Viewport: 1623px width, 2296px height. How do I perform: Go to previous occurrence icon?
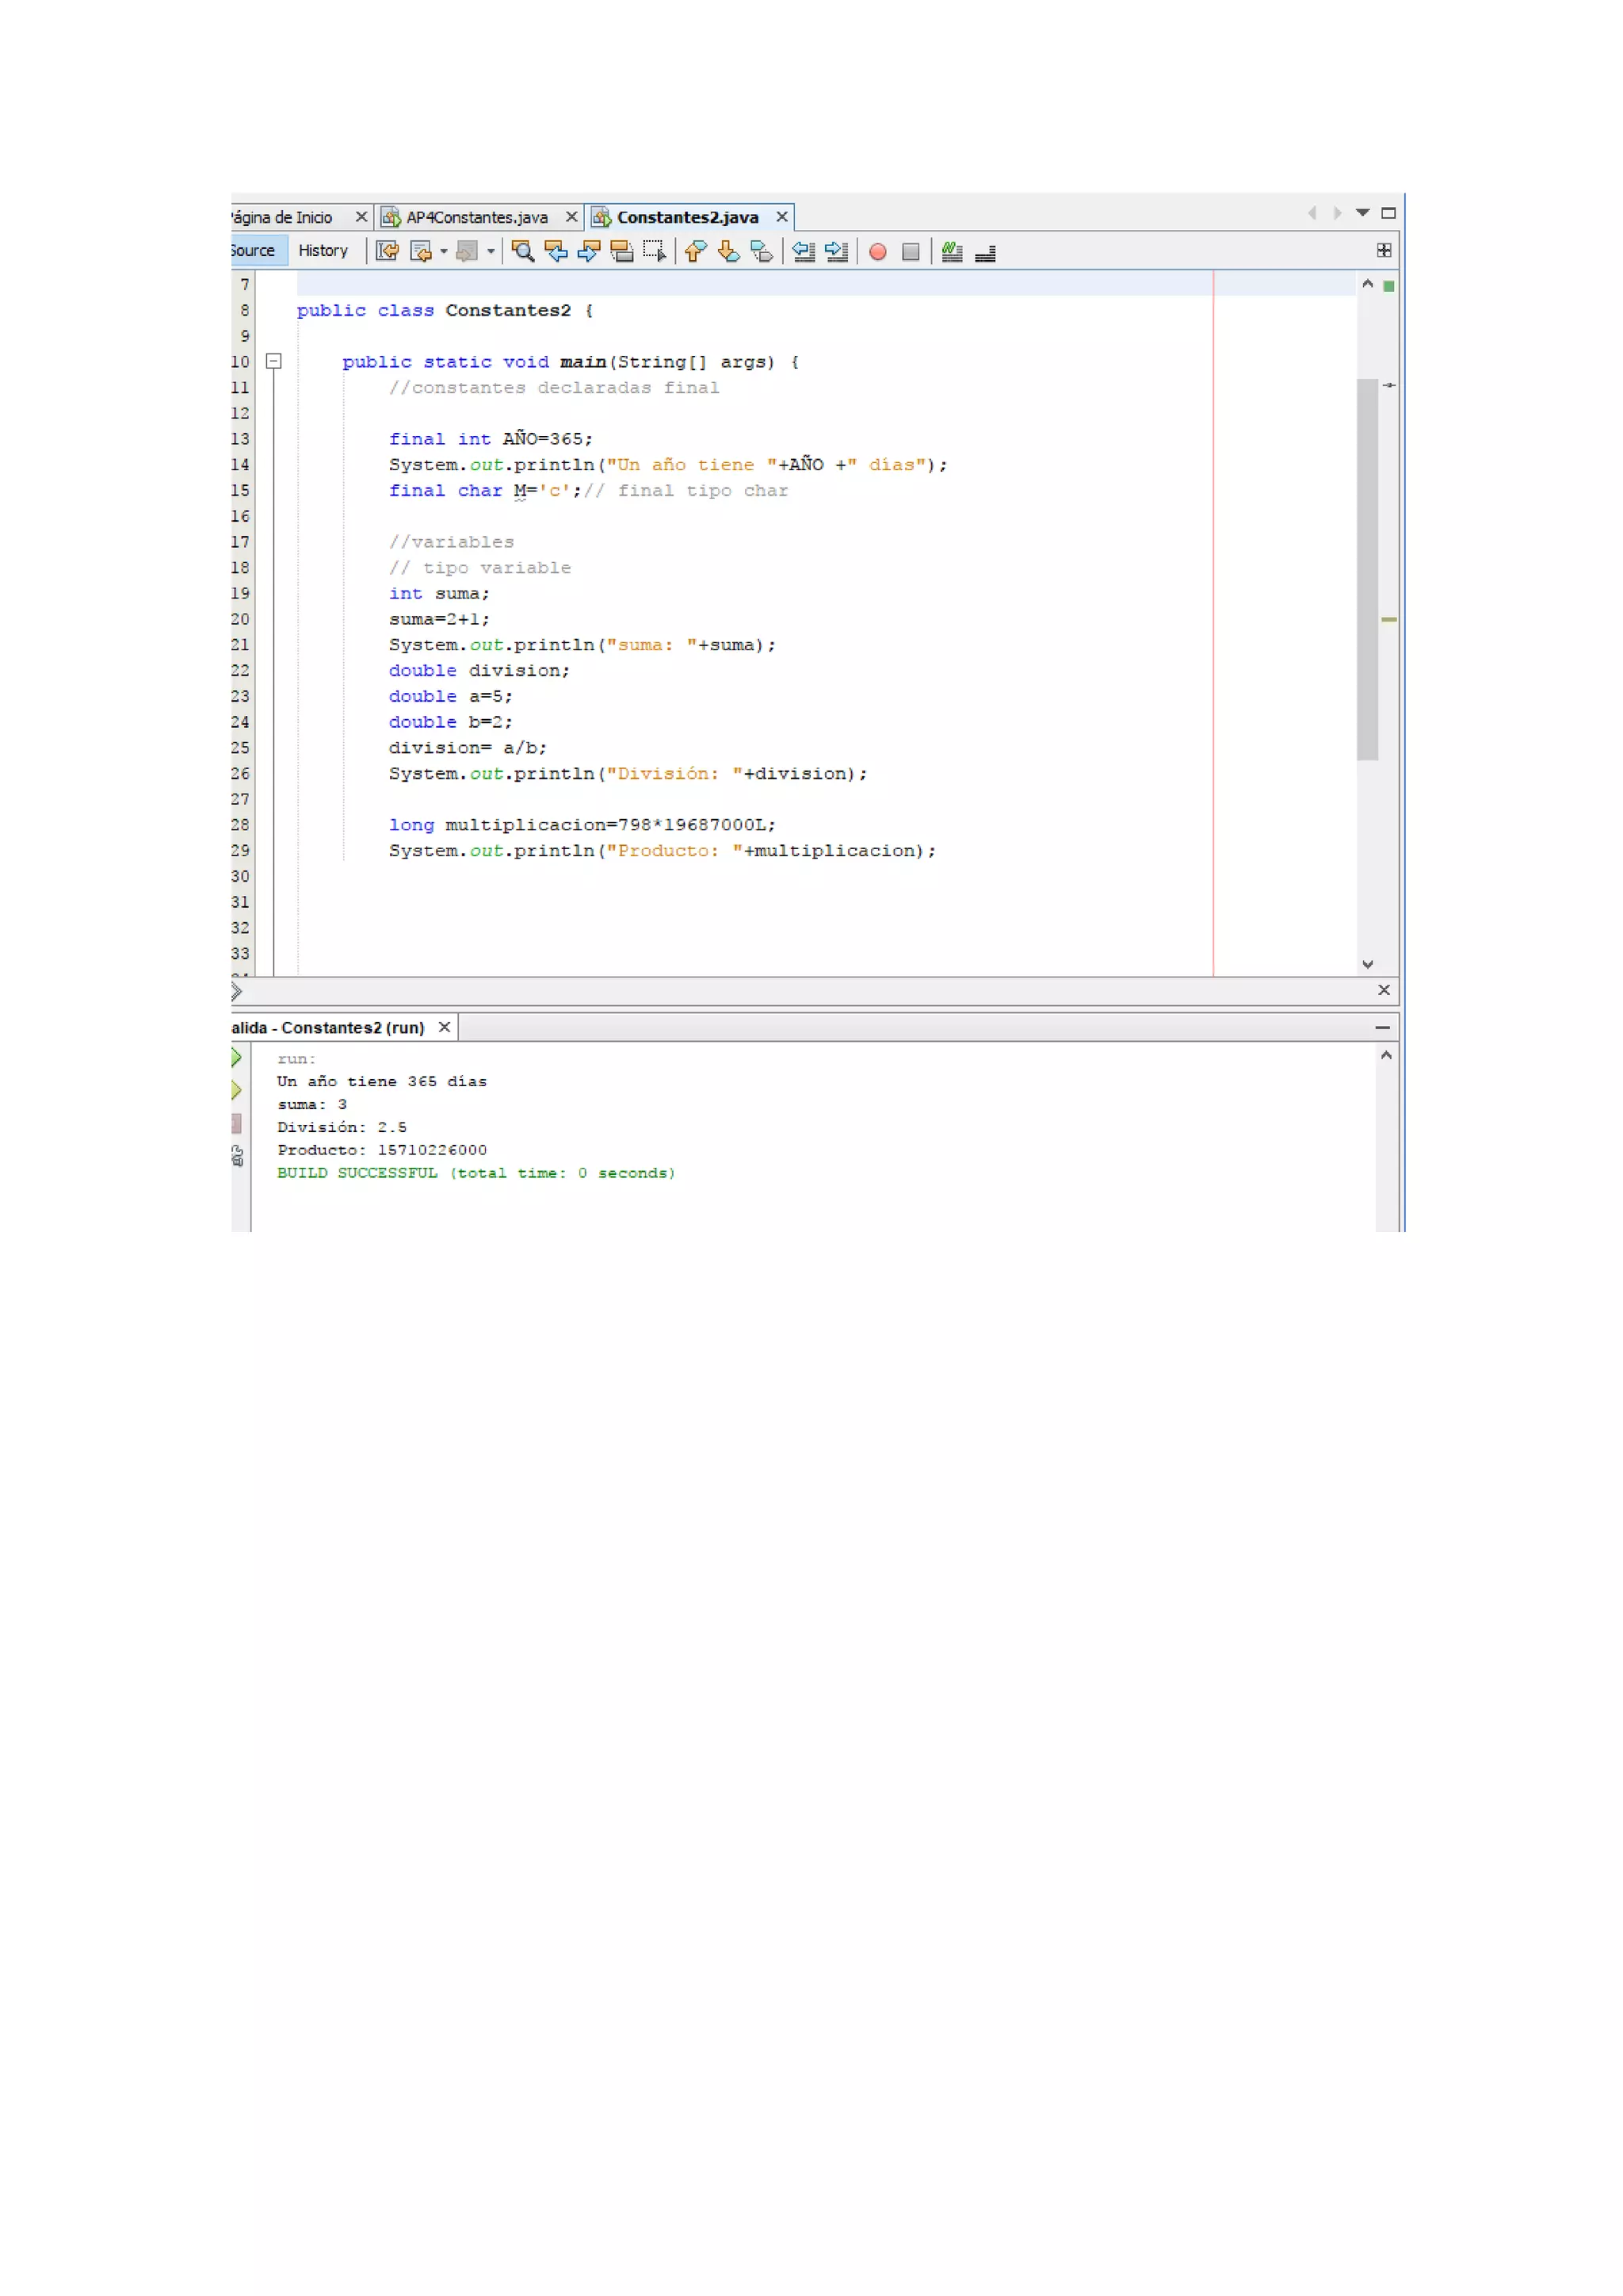pos(556,252)
